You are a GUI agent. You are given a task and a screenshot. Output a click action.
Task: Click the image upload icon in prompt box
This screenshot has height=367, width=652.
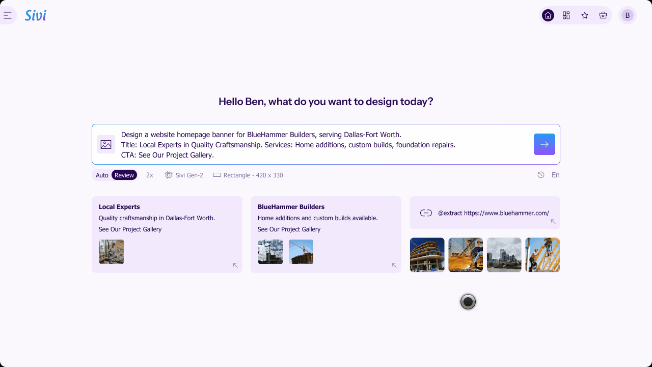[106, 144]
